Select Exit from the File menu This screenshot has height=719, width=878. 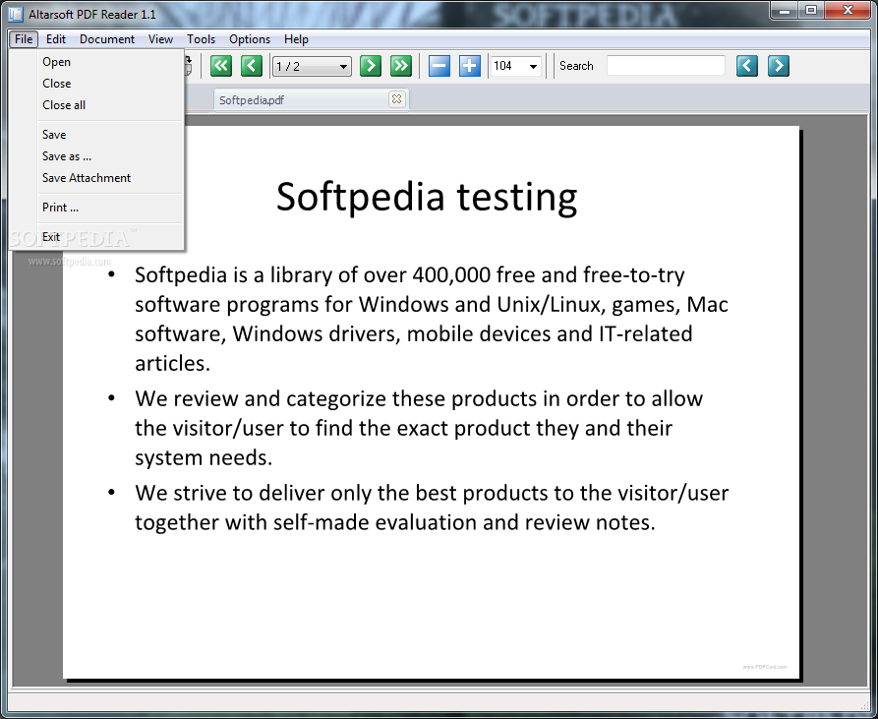coord(96,237)
